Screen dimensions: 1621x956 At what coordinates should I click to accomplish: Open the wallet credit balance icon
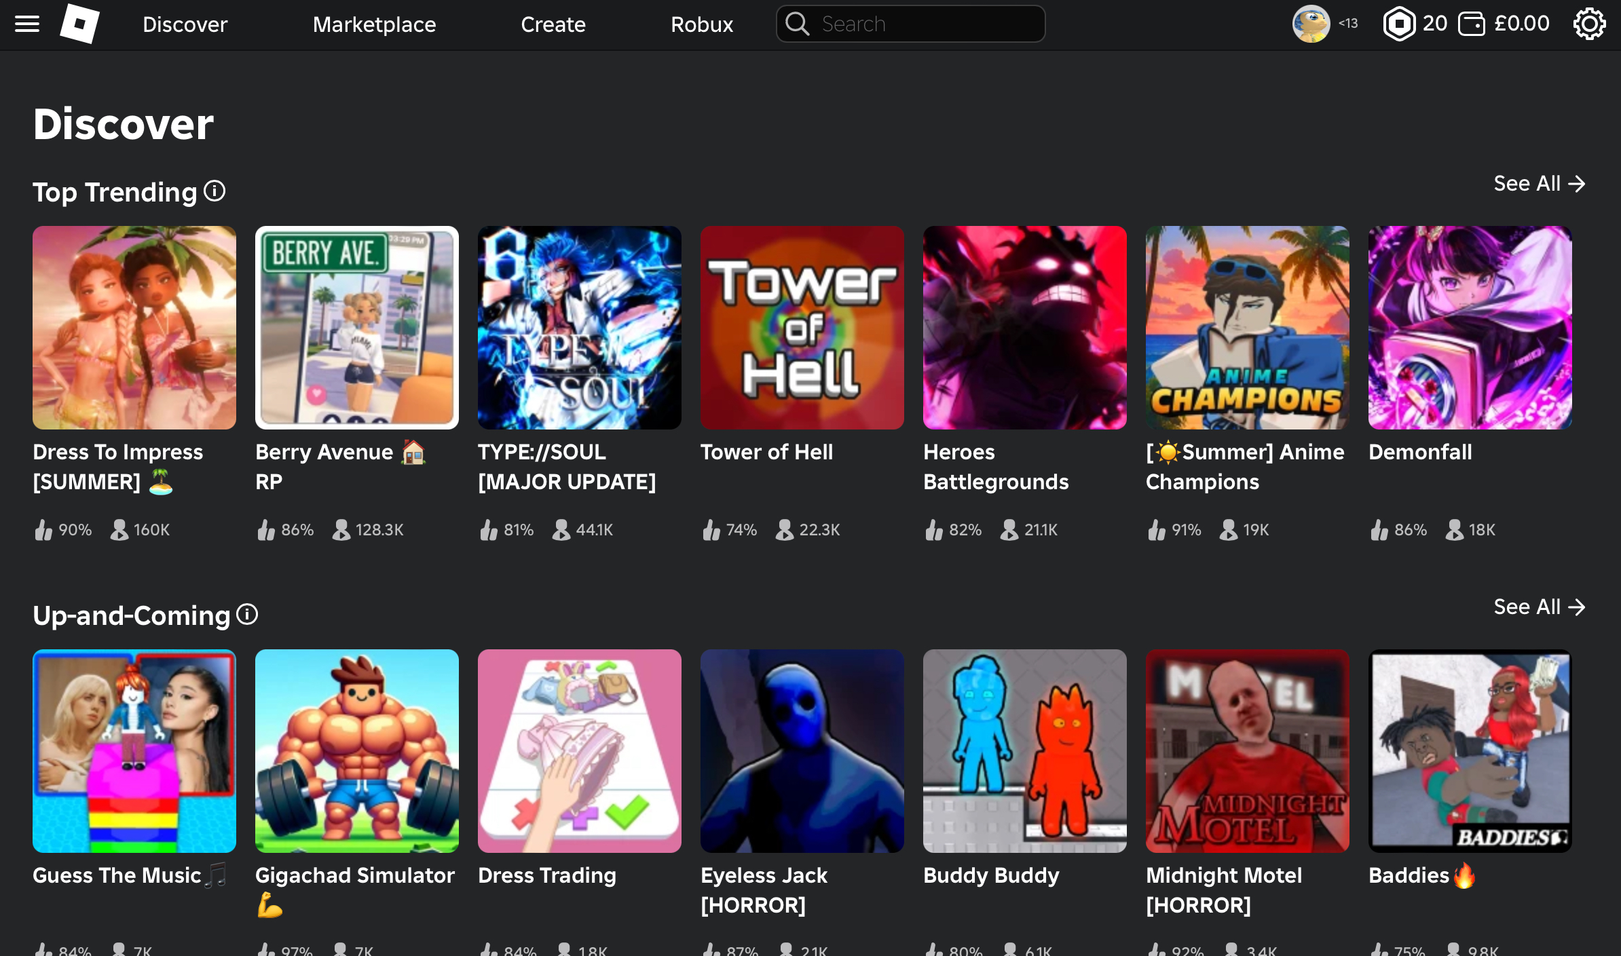(1471, 24)
